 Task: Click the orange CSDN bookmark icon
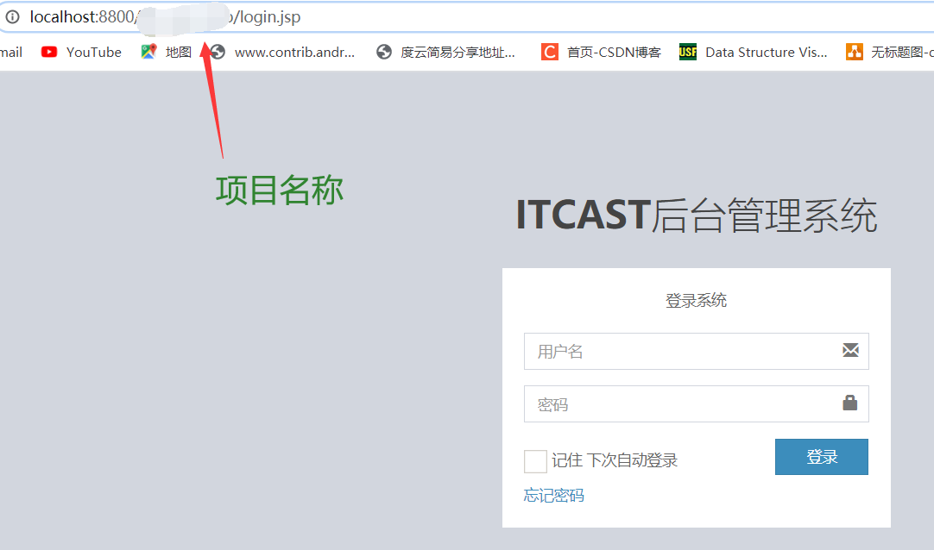[x=549, y=53]
